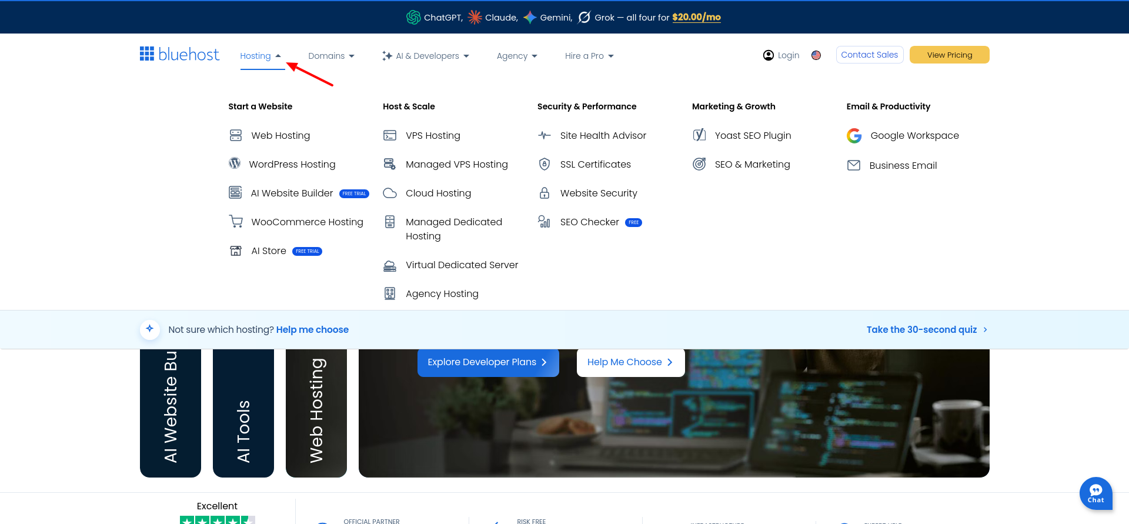The width and height of the screenshot is (1129, 524).
Task: Select AI Website Builder menu entry
Action: click(292, 193)
